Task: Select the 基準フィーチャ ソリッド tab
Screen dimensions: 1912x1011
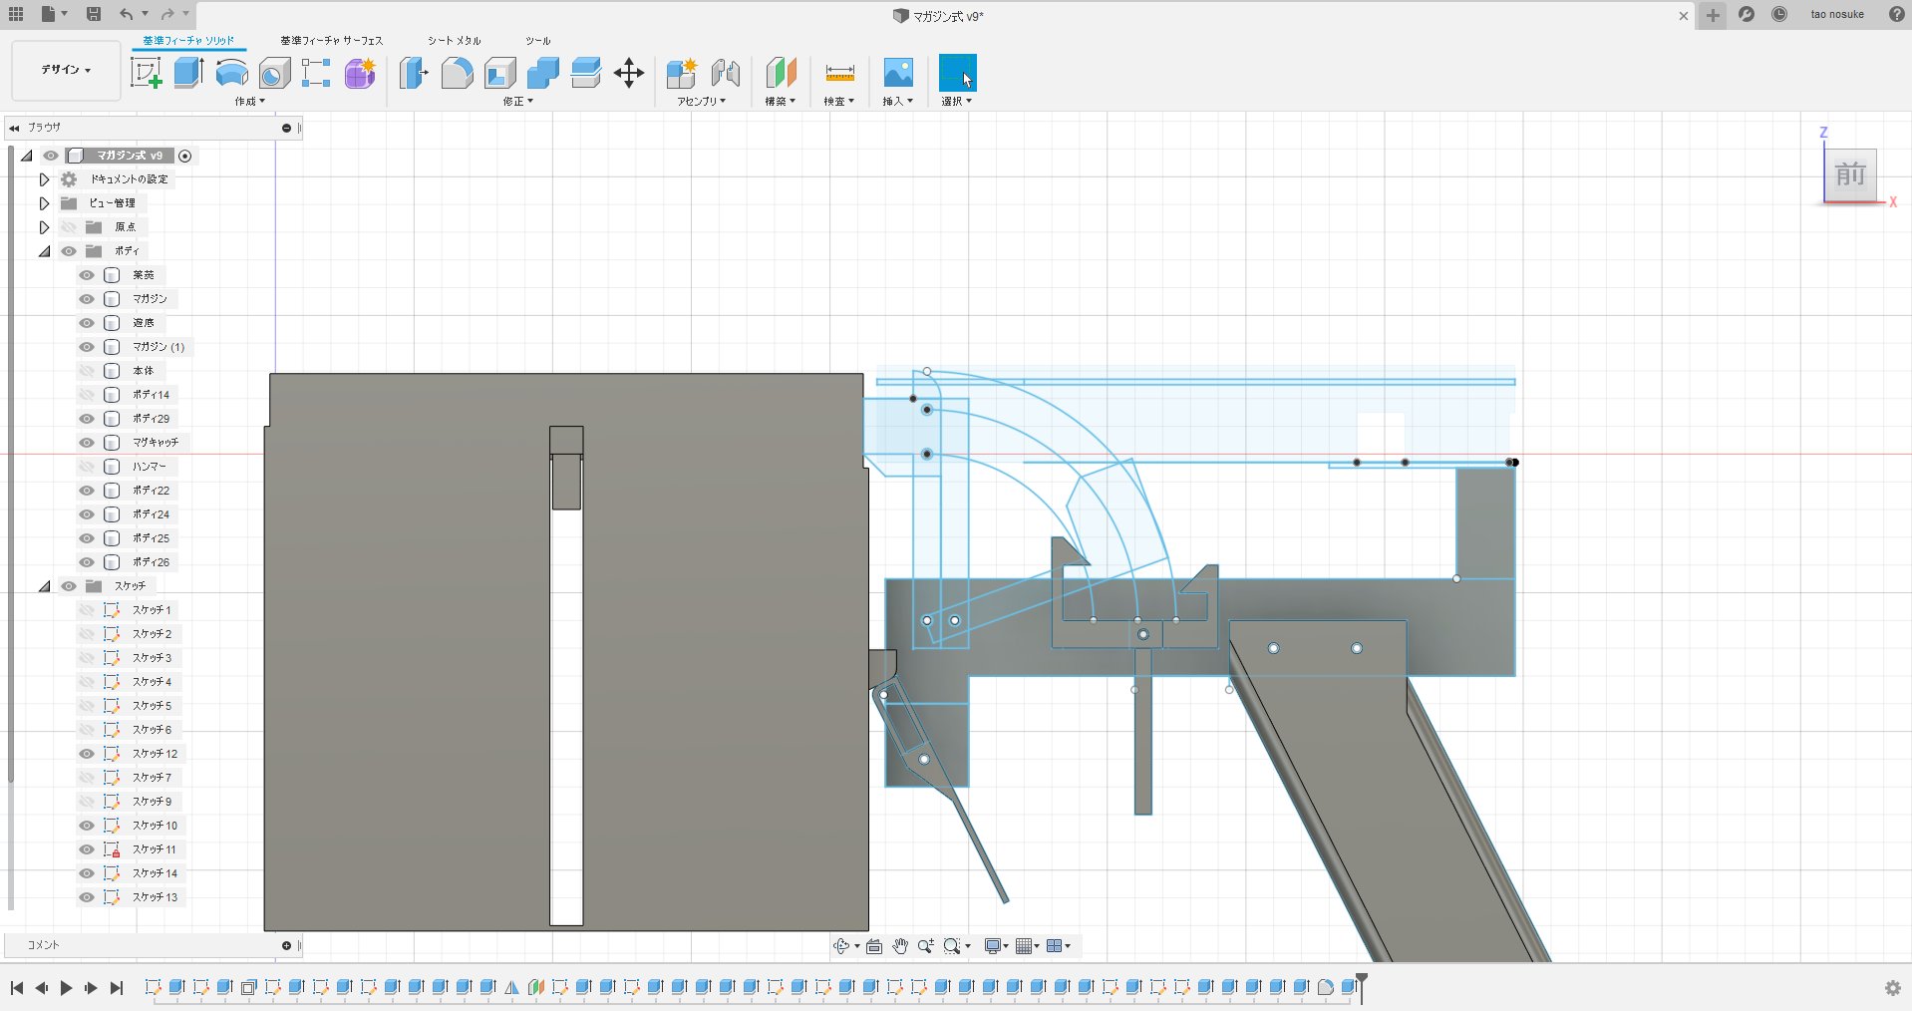Action: 188,41
